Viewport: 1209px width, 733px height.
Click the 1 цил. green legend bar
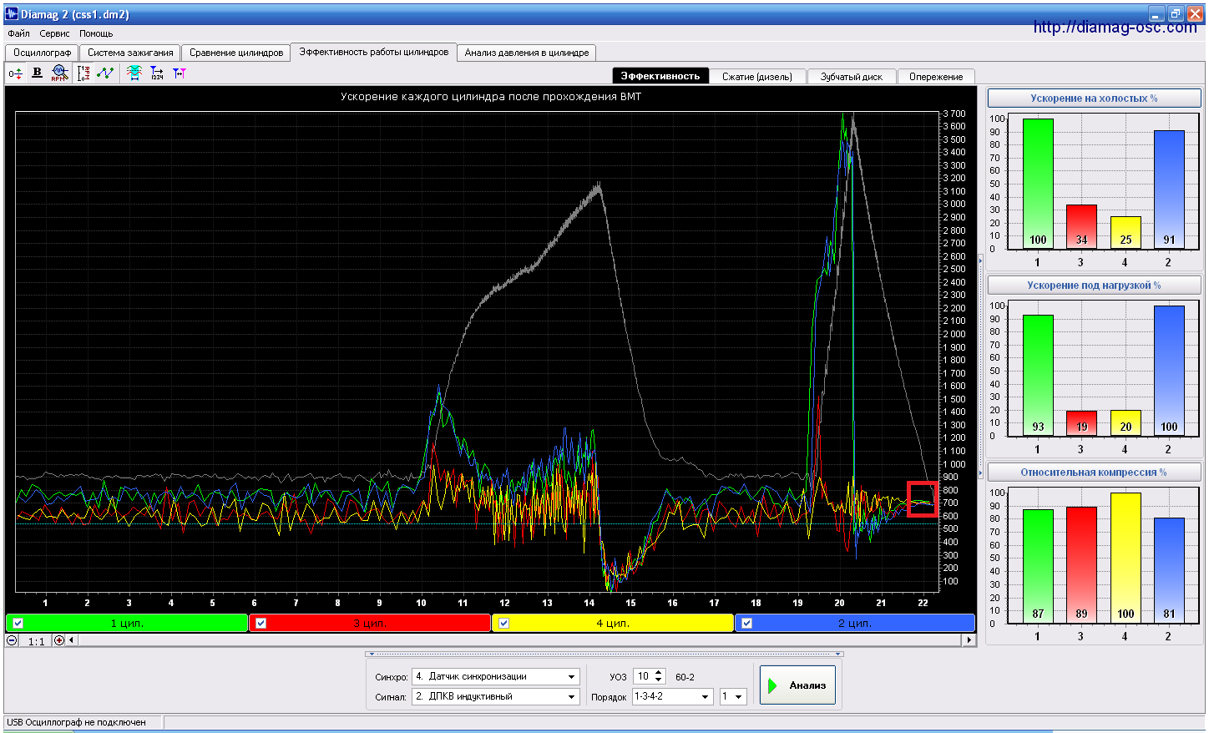[127, 623]
